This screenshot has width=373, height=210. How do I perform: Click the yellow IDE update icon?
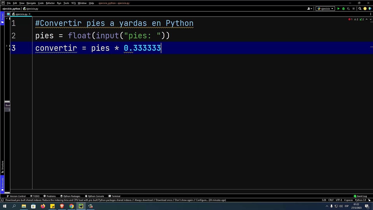point(365,9)
